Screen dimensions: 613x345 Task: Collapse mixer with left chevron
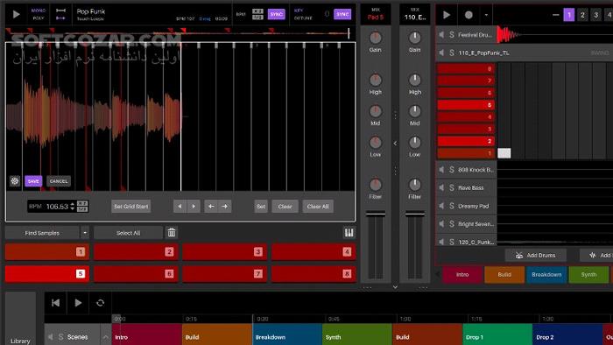click(395, 144)
